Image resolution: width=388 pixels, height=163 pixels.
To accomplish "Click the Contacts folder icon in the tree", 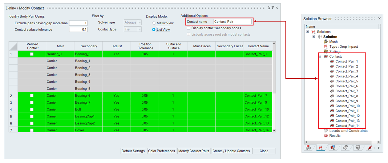I will point(326,57).
